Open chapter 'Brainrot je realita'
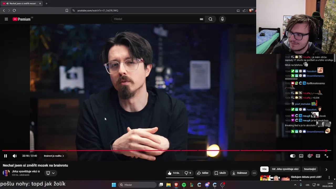This screenshot has height=189, width=336. pos(54,156)
